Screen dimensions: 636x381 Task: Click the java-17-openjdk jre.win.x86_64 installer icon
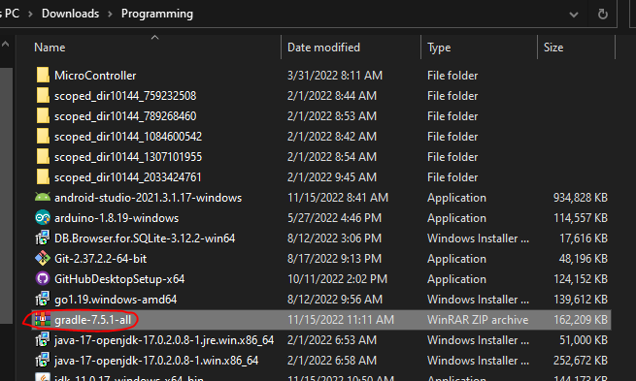[x=43, y=339]
